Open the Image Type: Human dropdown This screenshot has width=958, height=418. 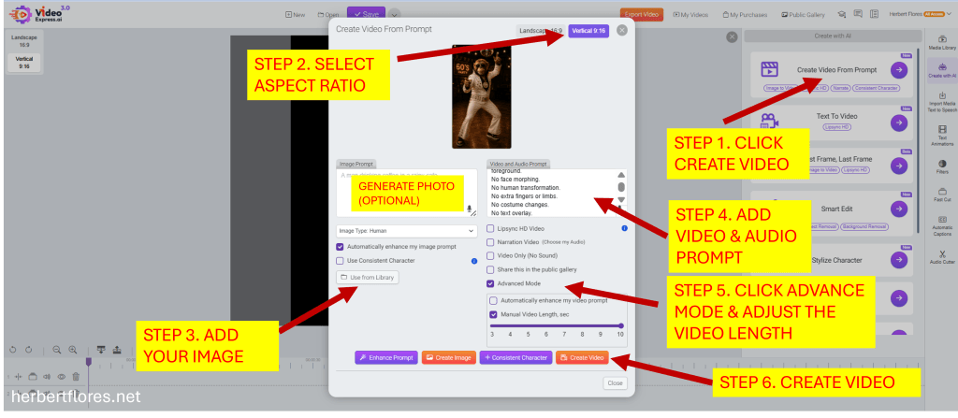[x=407, y=231]
